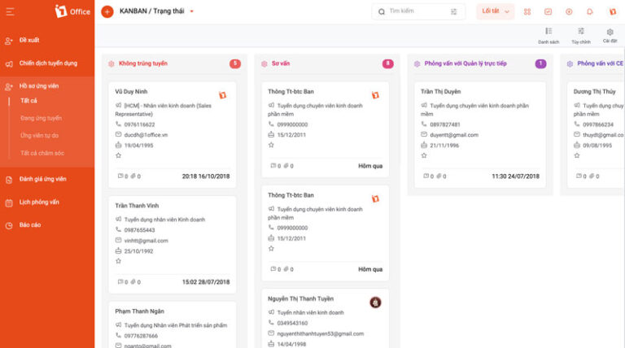Star the Trần Thanh Vinh candidate card

tap(119, 261)
